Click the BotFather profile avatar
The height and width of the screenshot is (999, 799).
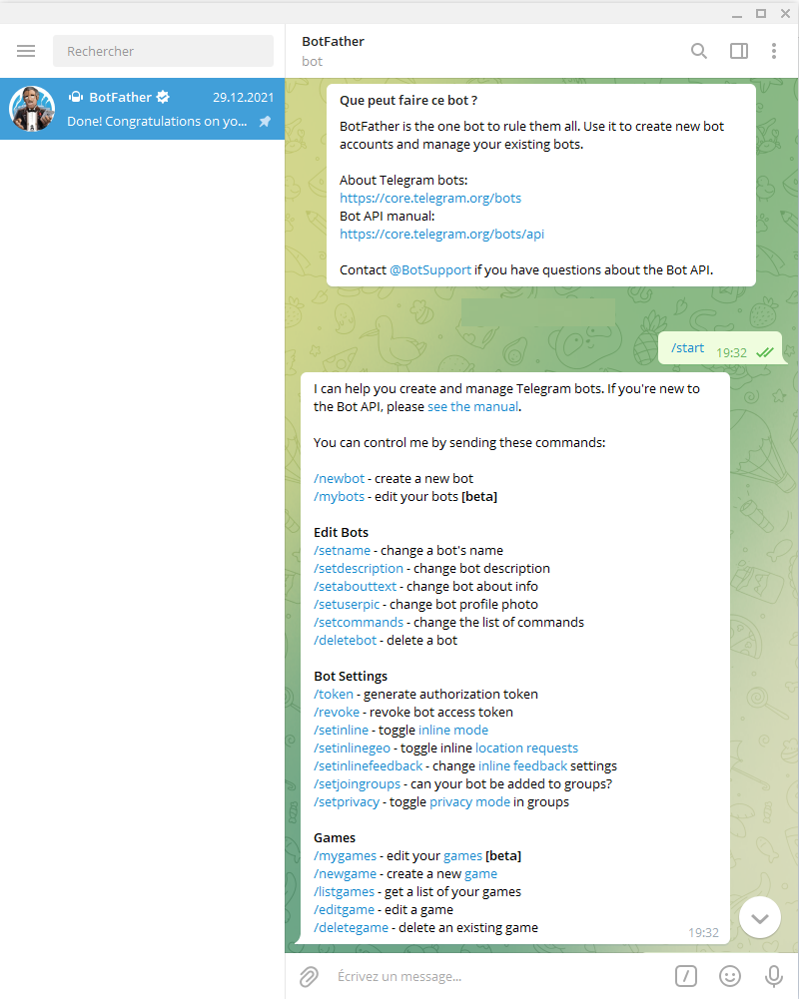coord(32,109)
